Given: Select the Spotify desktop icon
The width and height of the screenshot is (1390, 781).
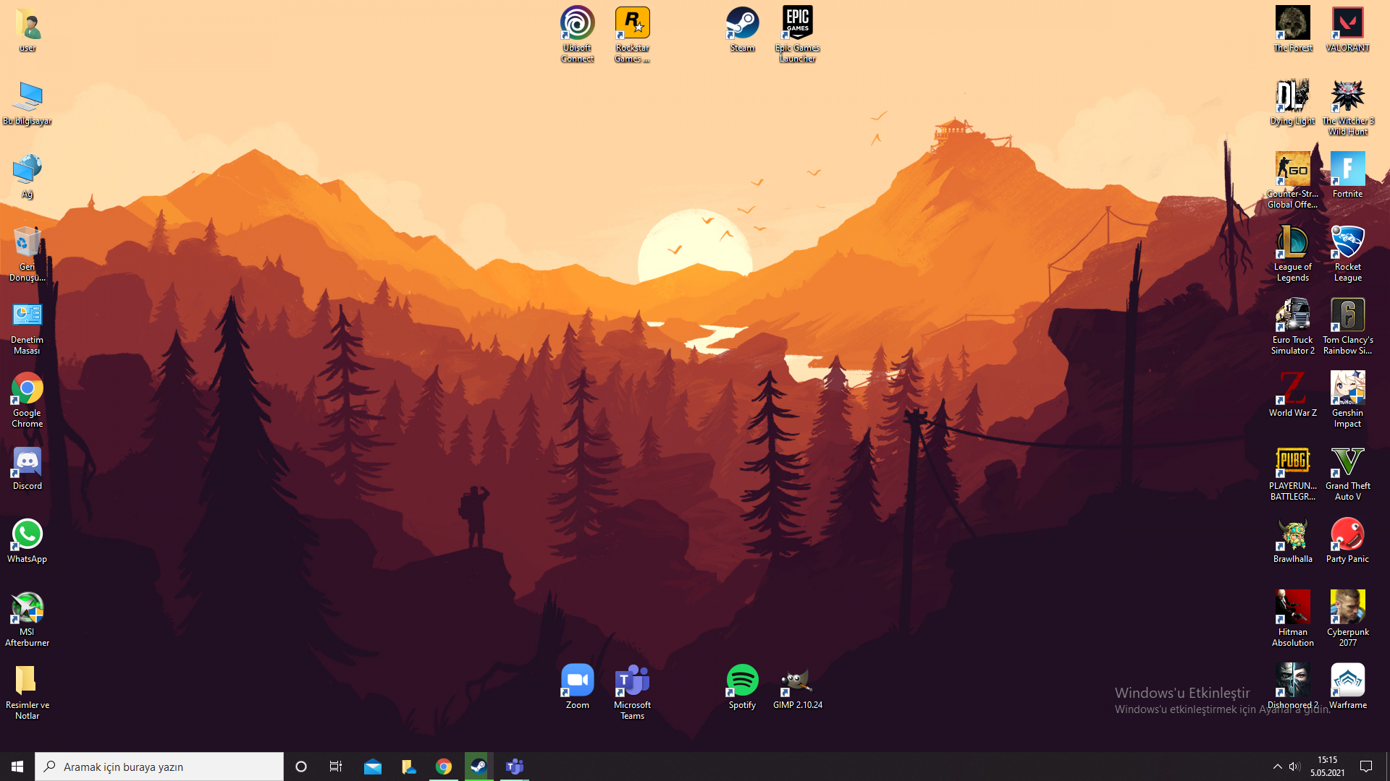Looking at the screenshot, I should coord(742,680).
